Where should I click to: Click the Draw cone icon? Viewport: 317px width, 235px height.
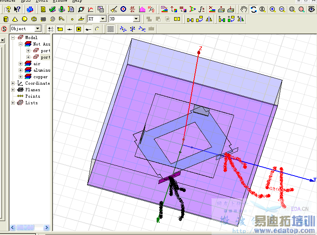point(15,19)
